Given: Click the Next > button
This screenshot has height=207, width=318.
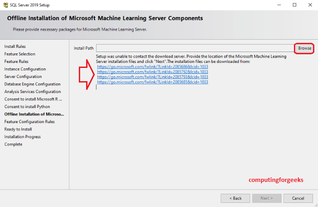Looking at the screenshot, I should [267, 198].
